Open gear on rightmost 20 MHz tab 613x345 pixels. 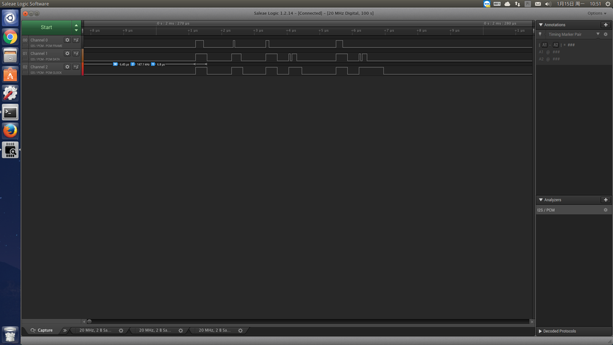pos(241,330)
